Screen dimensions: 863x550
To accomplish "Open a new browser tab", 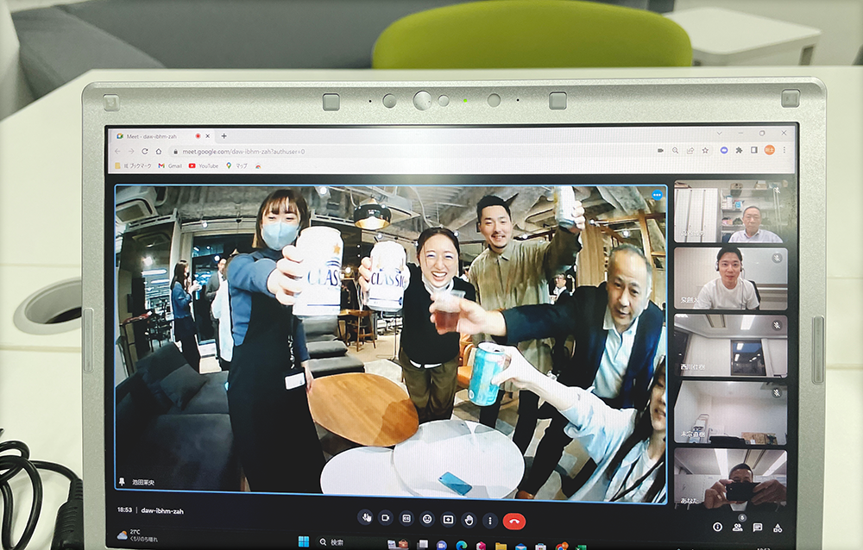I will pos(224,135).
